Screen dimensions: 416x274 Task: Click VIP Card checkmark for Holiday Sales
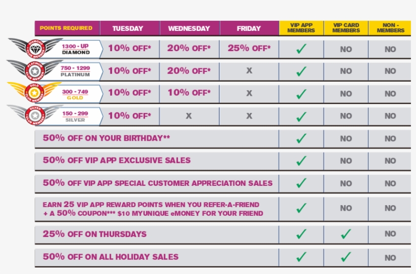[x=346, y=257]
